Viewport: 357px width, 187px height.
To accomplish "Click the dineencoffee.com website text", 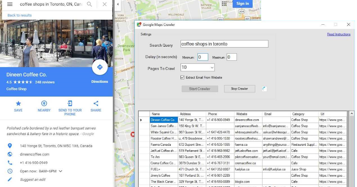I will (x=35, y=154).
